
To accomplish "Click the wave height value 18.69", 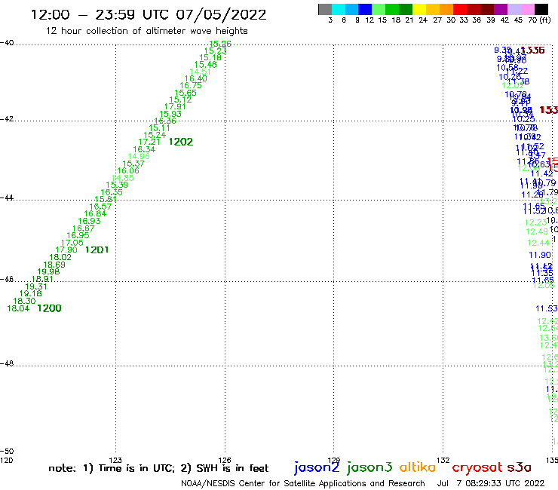I will (x=54, y=265).
